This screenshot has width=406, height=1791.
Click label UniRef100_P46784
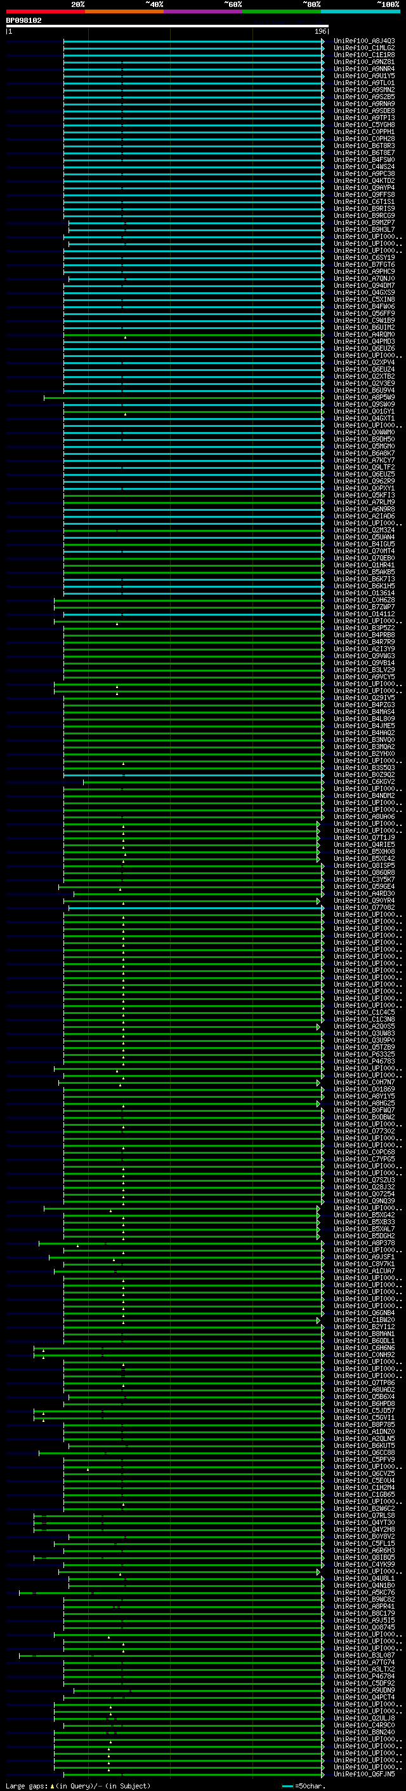(x=363, y=1676)
